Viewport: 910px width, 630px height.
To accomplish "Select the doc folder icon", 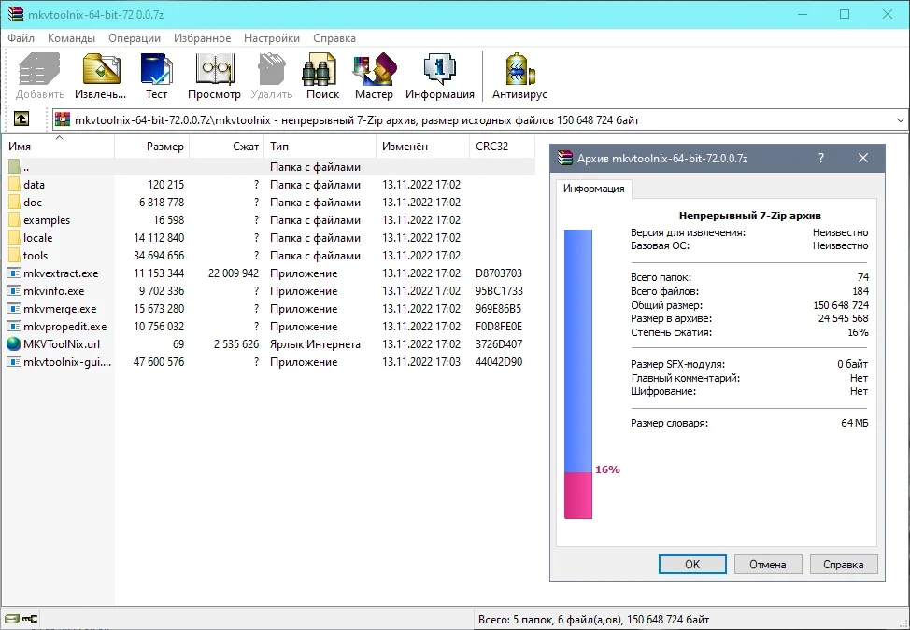I will coord(15,203).
